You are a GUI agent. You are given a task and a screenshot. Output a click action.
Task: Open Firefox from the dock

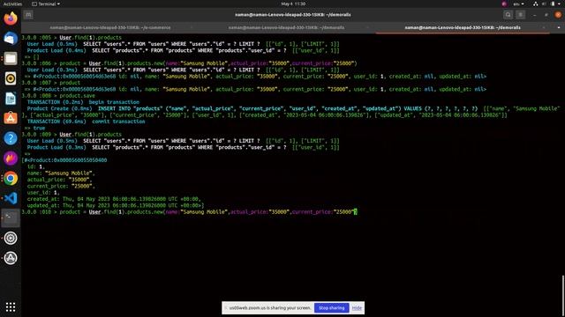click(11, 18)
